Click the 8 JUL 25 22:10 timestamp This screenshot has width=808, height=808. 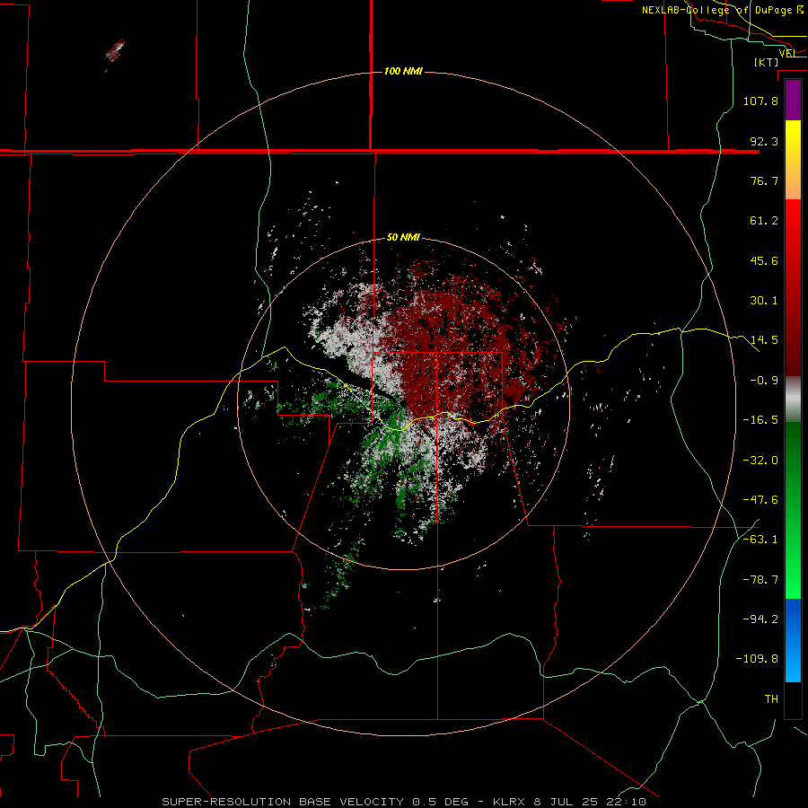[x=591, y=802]
